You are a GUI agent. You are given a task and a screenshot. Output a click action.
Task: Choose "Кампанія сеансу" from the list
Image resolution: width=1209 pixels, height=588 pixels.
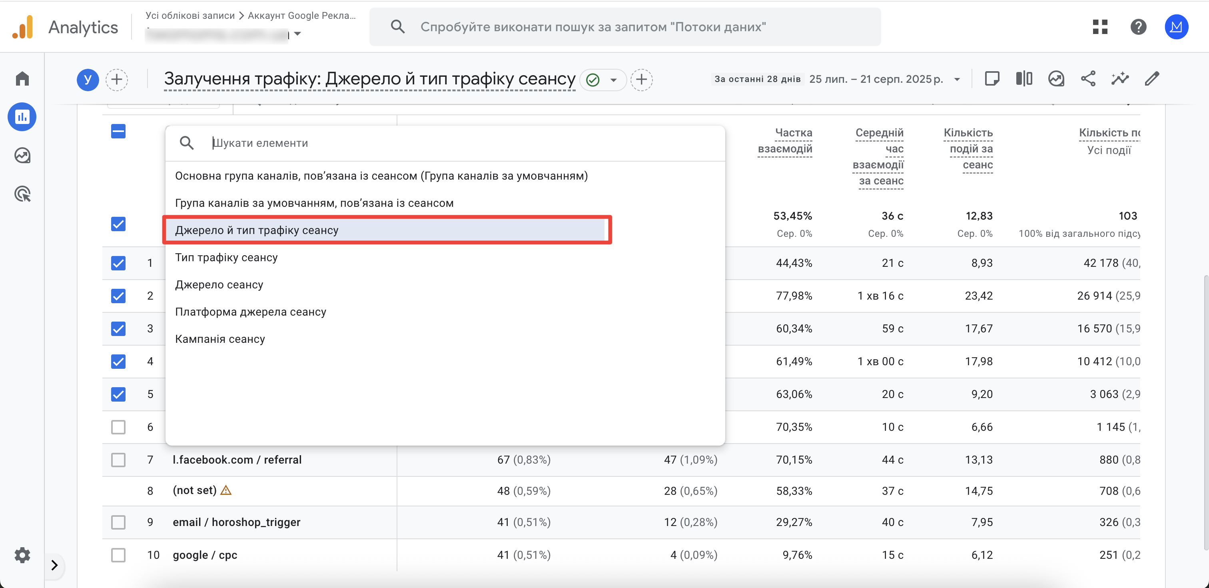coord(220,339)
